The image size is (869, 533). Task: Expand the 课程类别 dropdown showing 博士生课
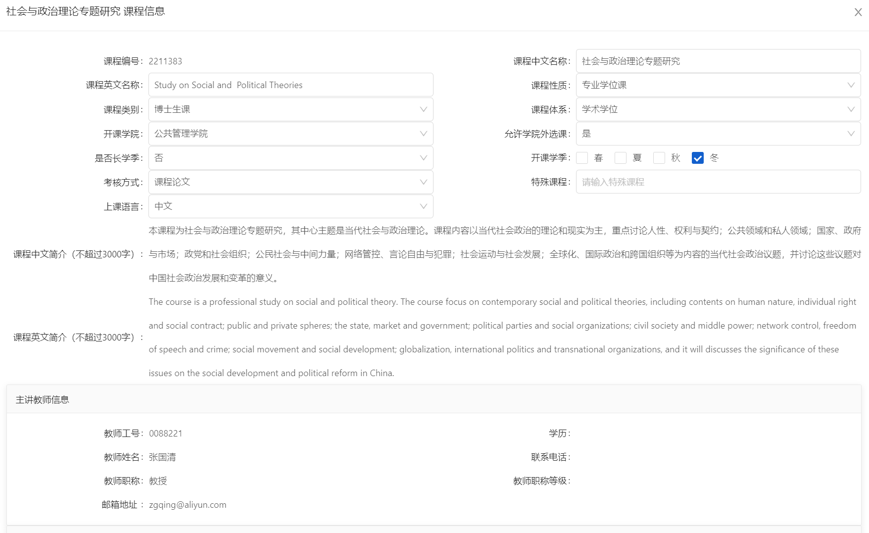(290, 109)
